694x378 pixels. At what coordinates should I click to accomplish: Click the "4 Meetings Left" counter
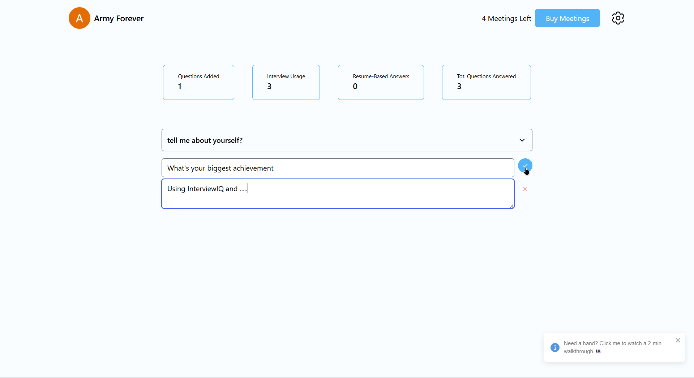click(506, 18)
